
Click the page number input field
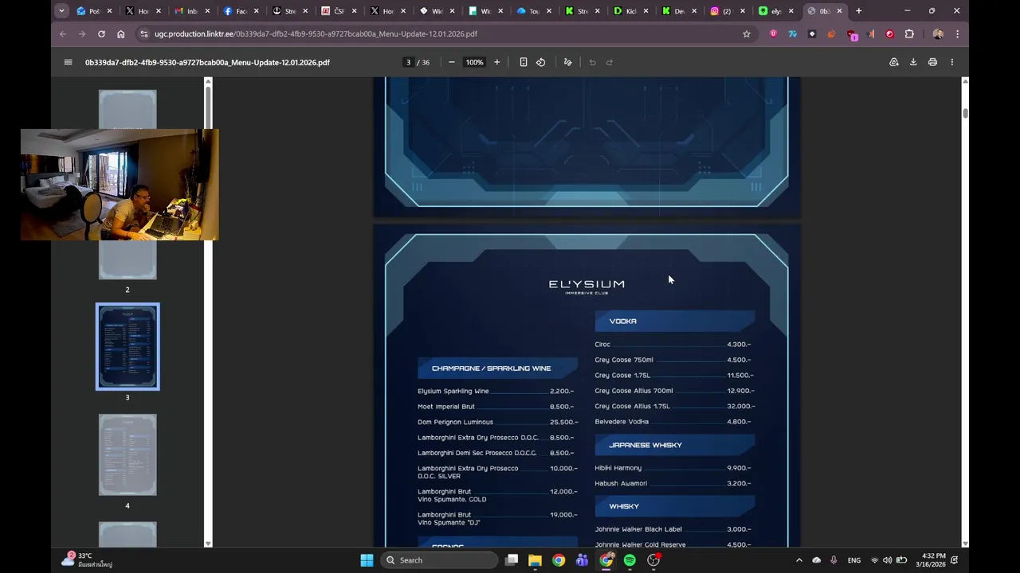[408, 62]
